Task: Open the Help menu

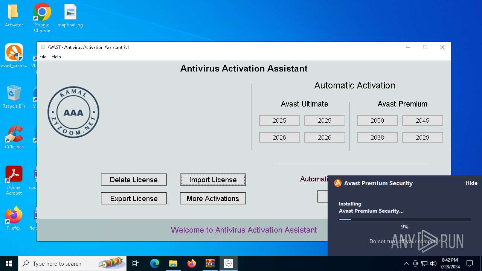Action: (56, 57)
